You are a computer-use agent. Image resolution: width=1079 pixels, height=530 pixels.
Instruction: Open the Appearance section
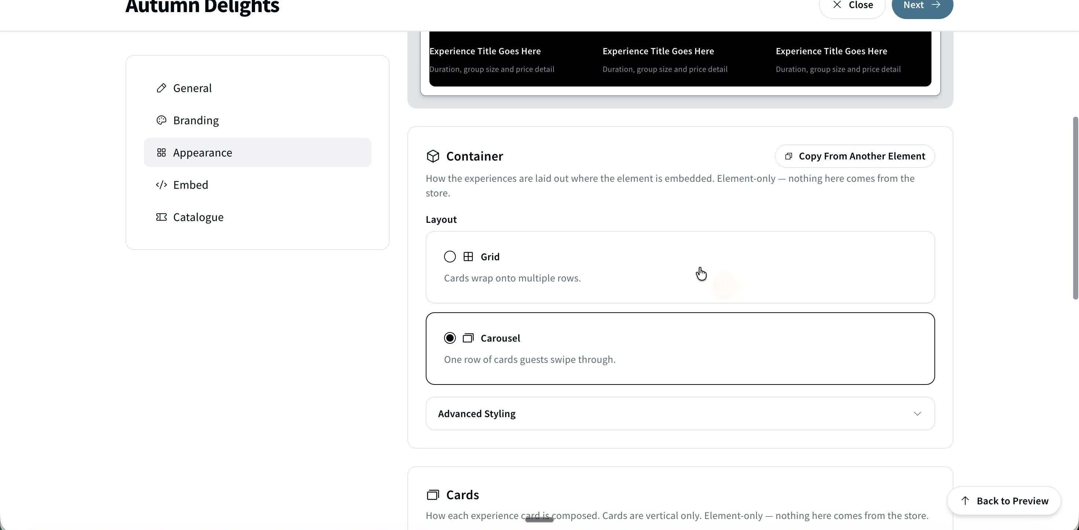tap(257, 152)
